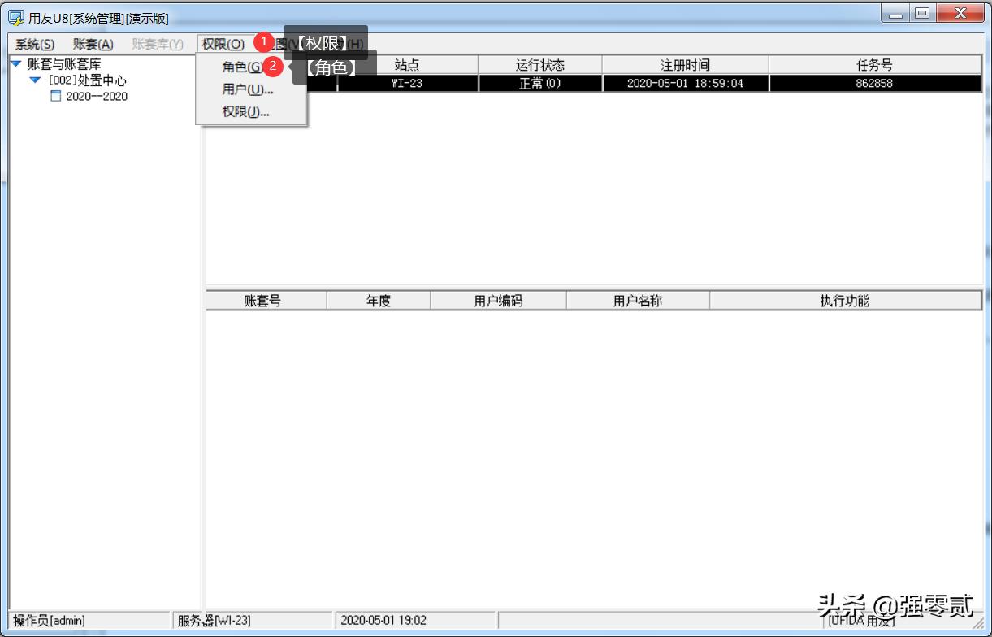Click the 运行状态 column header
This screenshot has width=992, height=637.
[x=540, y=63]
